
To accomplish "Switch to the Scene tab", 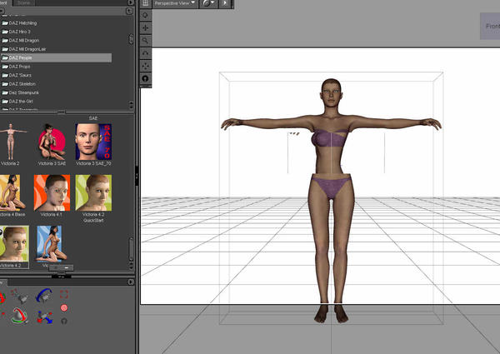I will coord(24,2).
